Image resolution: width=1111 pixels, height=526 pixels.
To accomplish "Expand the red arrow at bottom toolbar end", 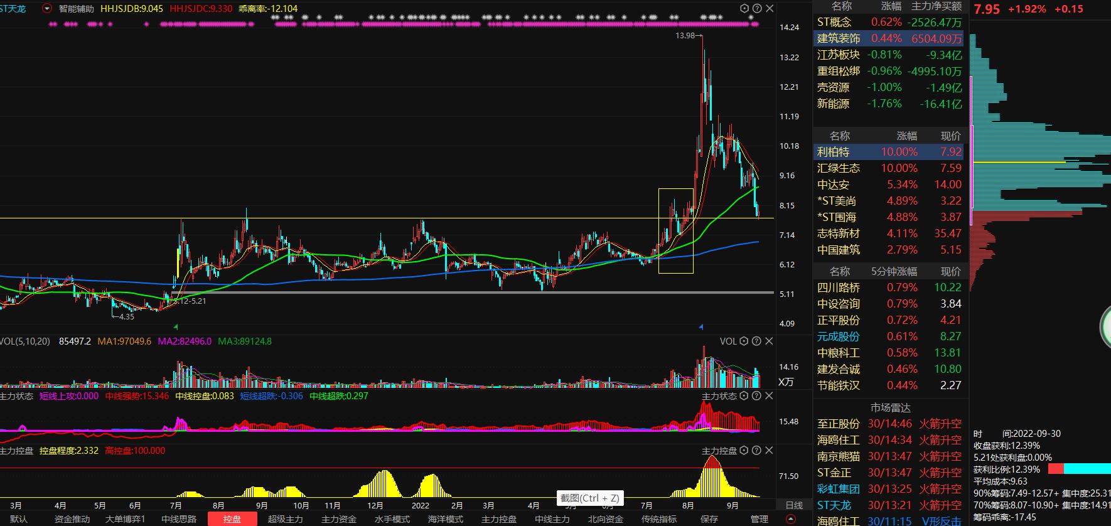I will click(x=791, y=519).
